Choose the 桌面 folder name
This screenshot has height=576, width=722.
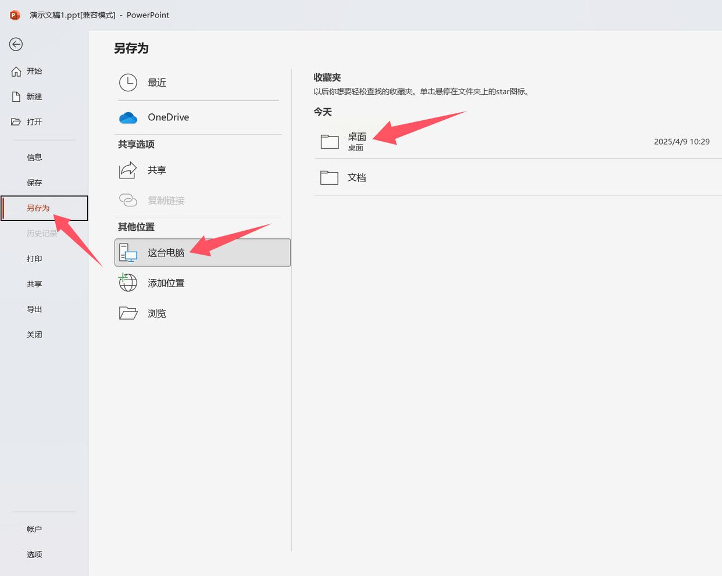click(x=357, y=137)
